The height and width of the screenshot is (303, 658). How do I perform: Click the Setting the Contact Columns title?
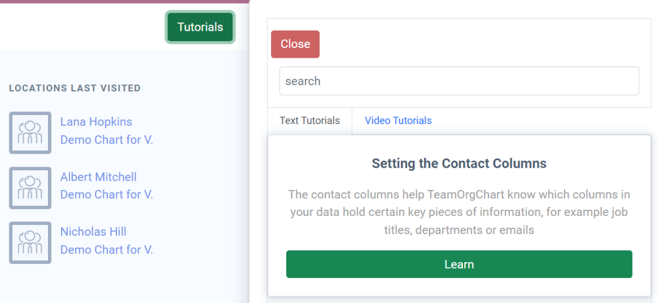459,163
